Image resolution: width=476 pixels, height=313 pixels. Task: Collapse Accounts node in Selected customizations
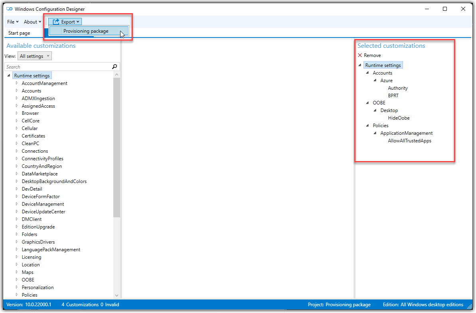(x=367, y=73)
